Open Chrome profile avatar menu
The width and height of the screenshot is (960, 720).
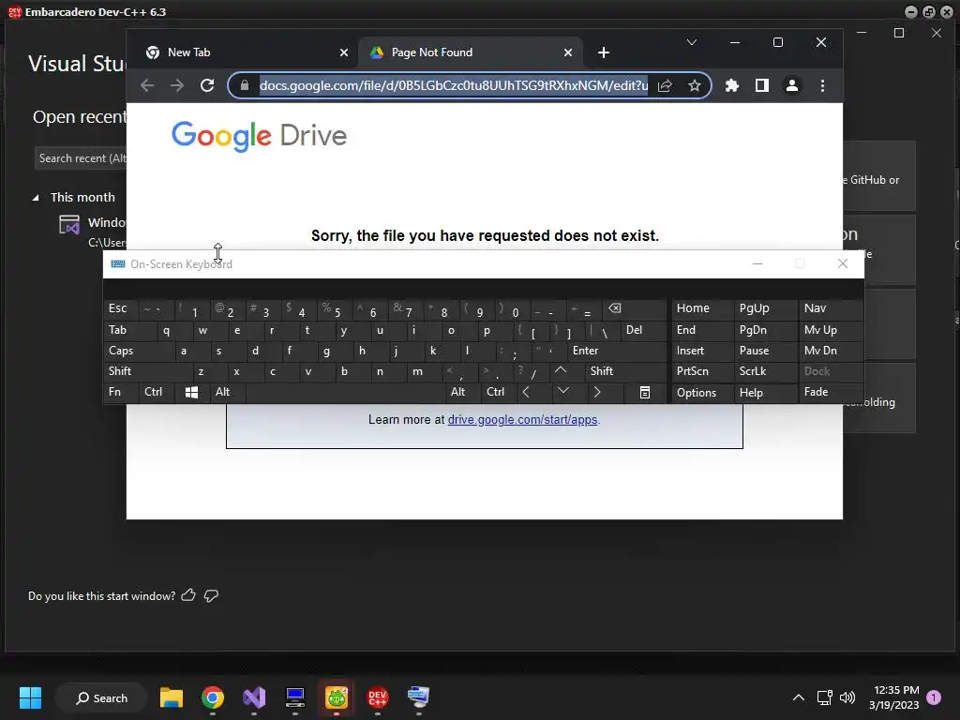[x=791, y=85]
